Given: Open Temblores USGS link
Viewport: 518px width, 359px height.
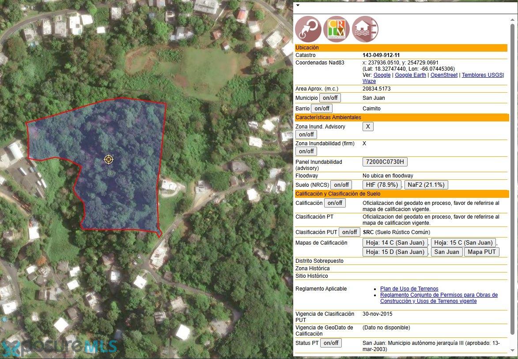Looking at the screenshot, I should pos(482,75).
